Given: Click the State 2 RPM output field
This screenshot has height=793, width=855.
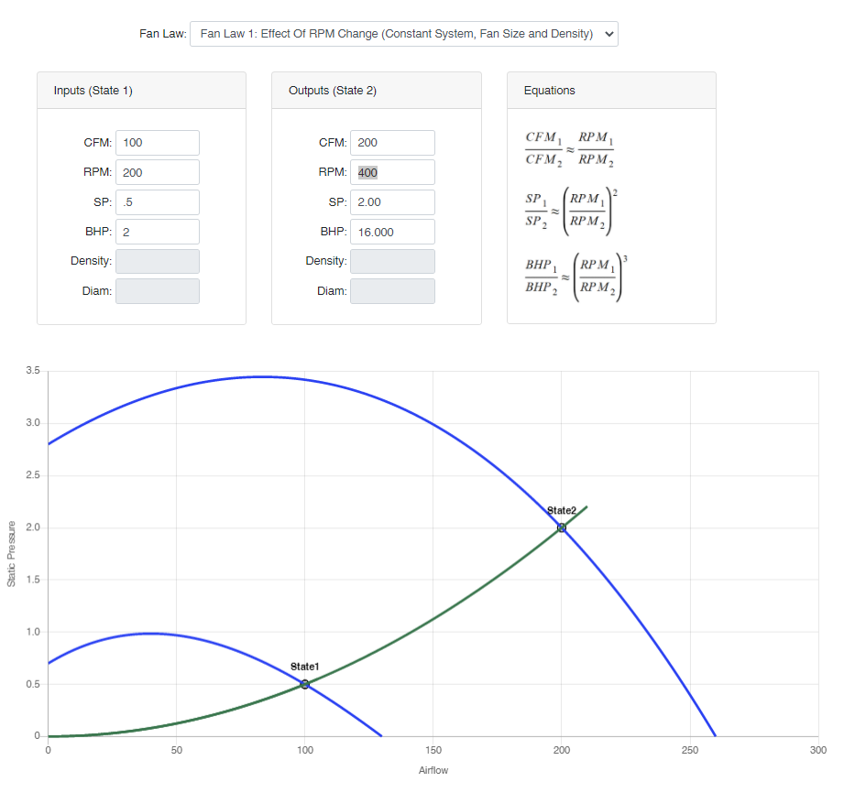Looking at the screenshot, I should point(392,172).
